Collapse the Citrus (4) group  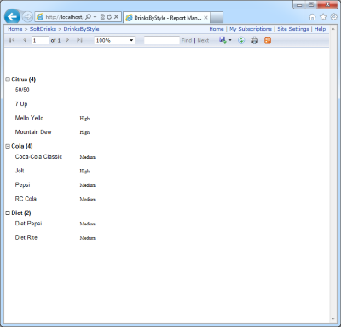click(8, 79)
